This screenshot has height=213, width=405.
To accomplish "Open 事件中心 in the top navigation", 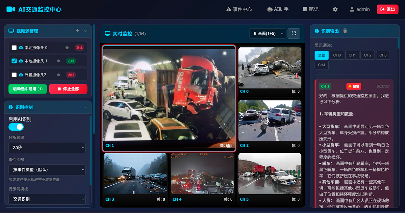I will (239, 9).
